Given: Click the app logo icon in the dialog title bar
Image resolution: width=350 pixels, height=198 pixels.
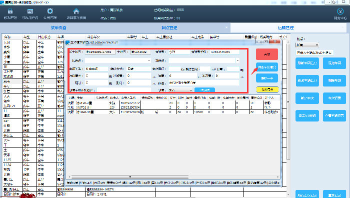Looking at the screenshot, I should click(67, 42).
